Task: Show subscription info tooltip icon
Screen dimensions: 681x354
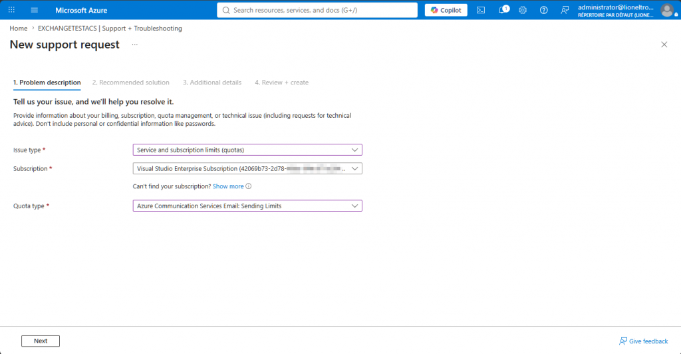Action: pos(249,186)
